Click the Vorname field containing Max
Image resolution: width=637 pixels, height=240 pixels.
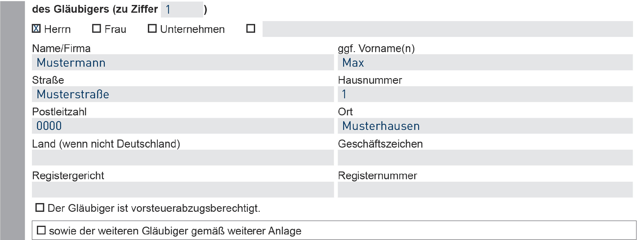point(485,63)
